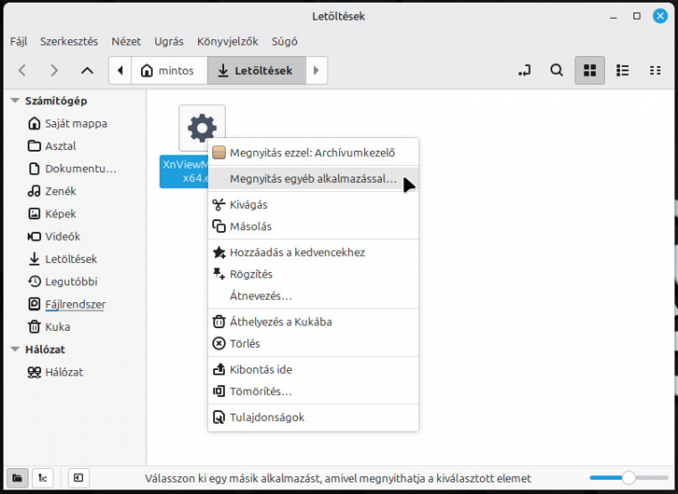The height and width of the screenshot is (494, 678).
Task: Navigate back with the left arrow
Action: click(x=23, y=70)
